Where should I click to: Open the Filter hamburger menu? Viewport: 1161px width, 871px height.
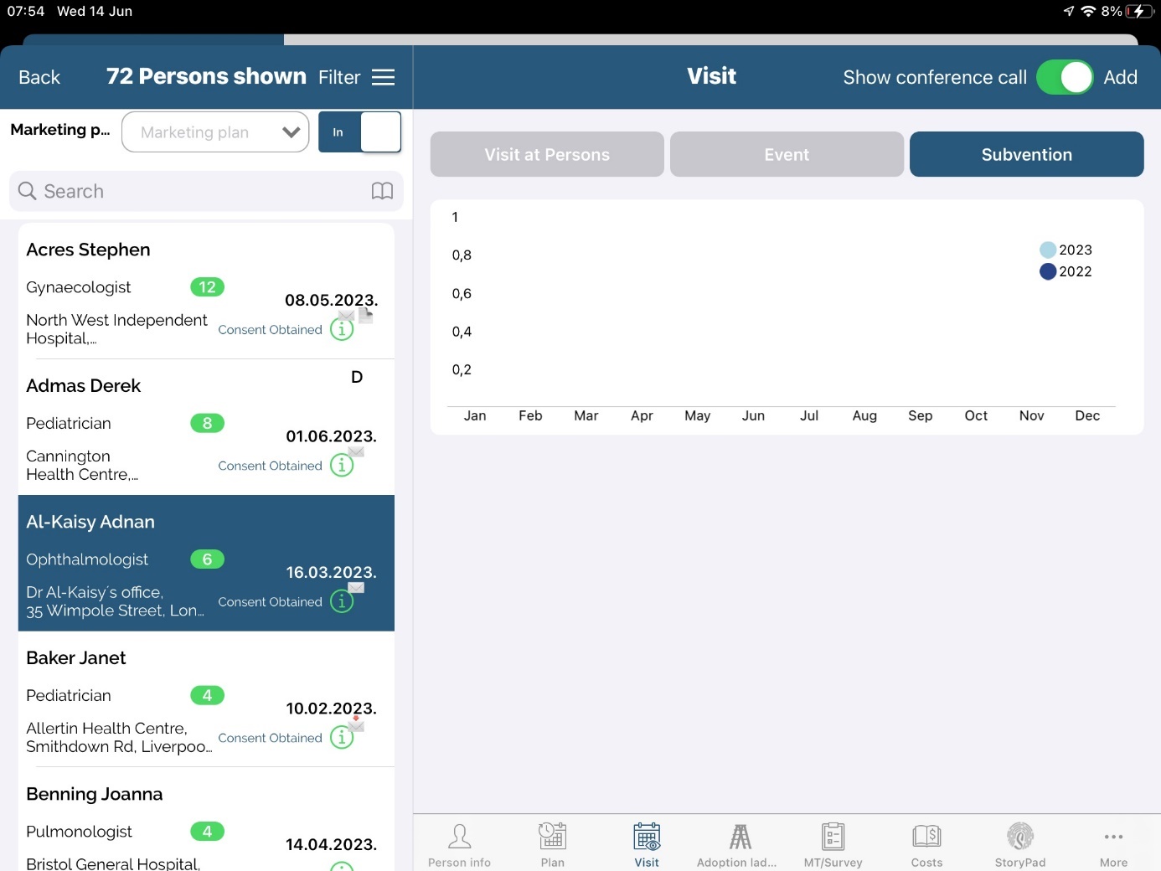tap(383, 77)
